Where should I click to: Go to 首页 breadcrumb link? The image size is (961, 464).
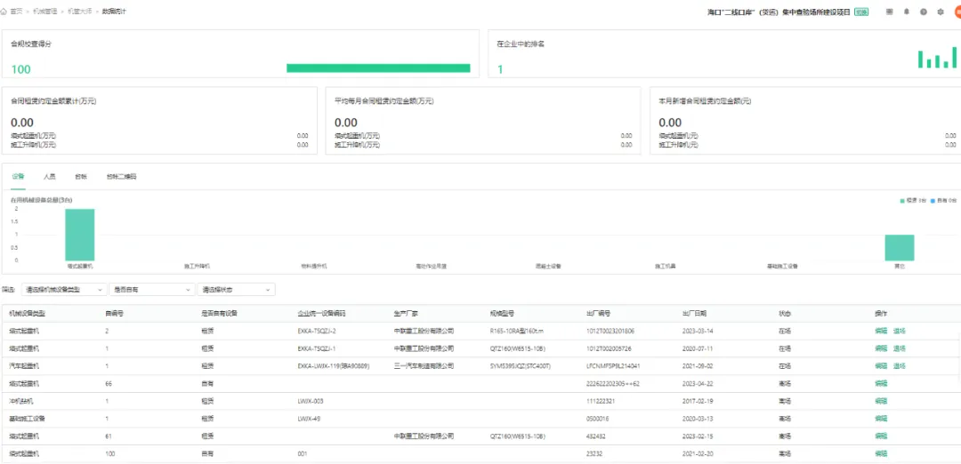(16, 12)
